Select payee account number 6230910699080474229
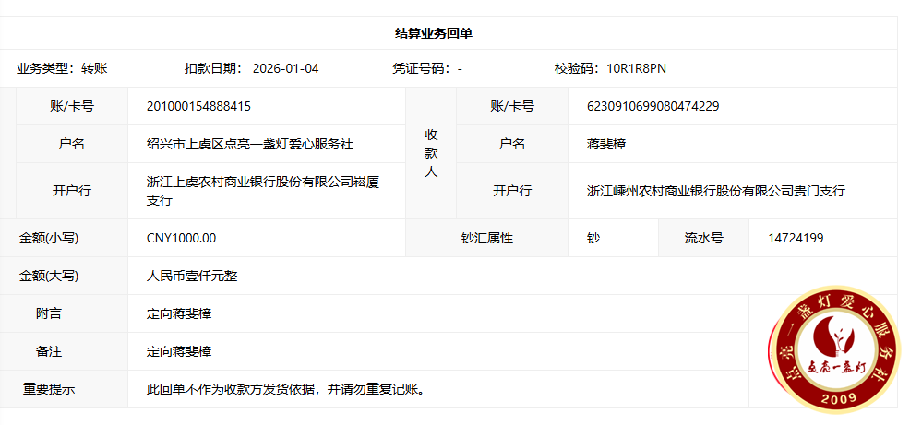The width and height of the screenshot is (910, 425). coord(653,106)
